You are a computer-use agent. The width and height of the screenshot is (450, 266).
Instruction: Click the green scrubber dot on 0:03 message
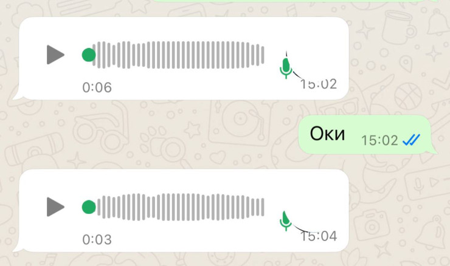coord(89,207)
